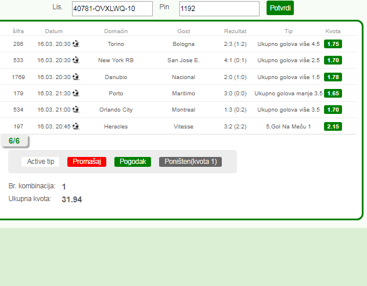Screen dimensions: 367x286
Task: Click the total odds value 31.94
Action: [x=72, y=199]
